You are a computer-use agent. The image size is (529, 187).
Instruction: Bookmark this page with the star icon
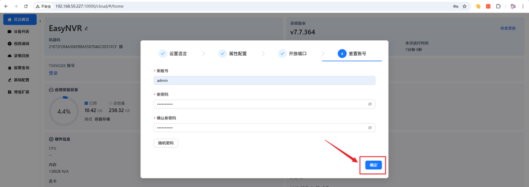tap(465, 6)
